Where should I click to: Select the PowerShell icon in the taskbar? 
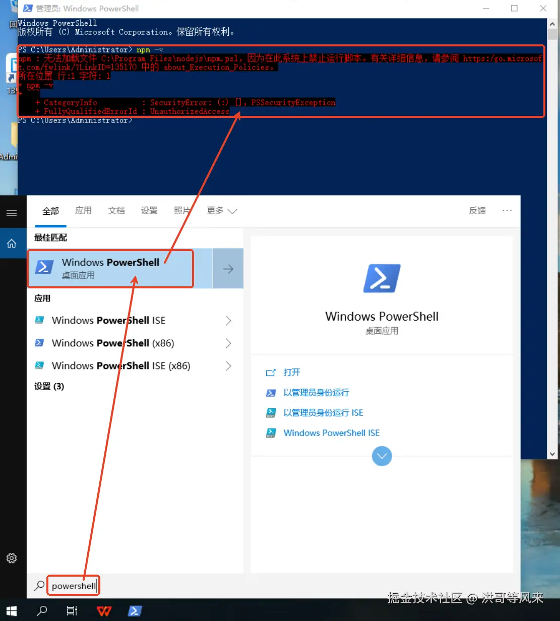pos(135,611)
